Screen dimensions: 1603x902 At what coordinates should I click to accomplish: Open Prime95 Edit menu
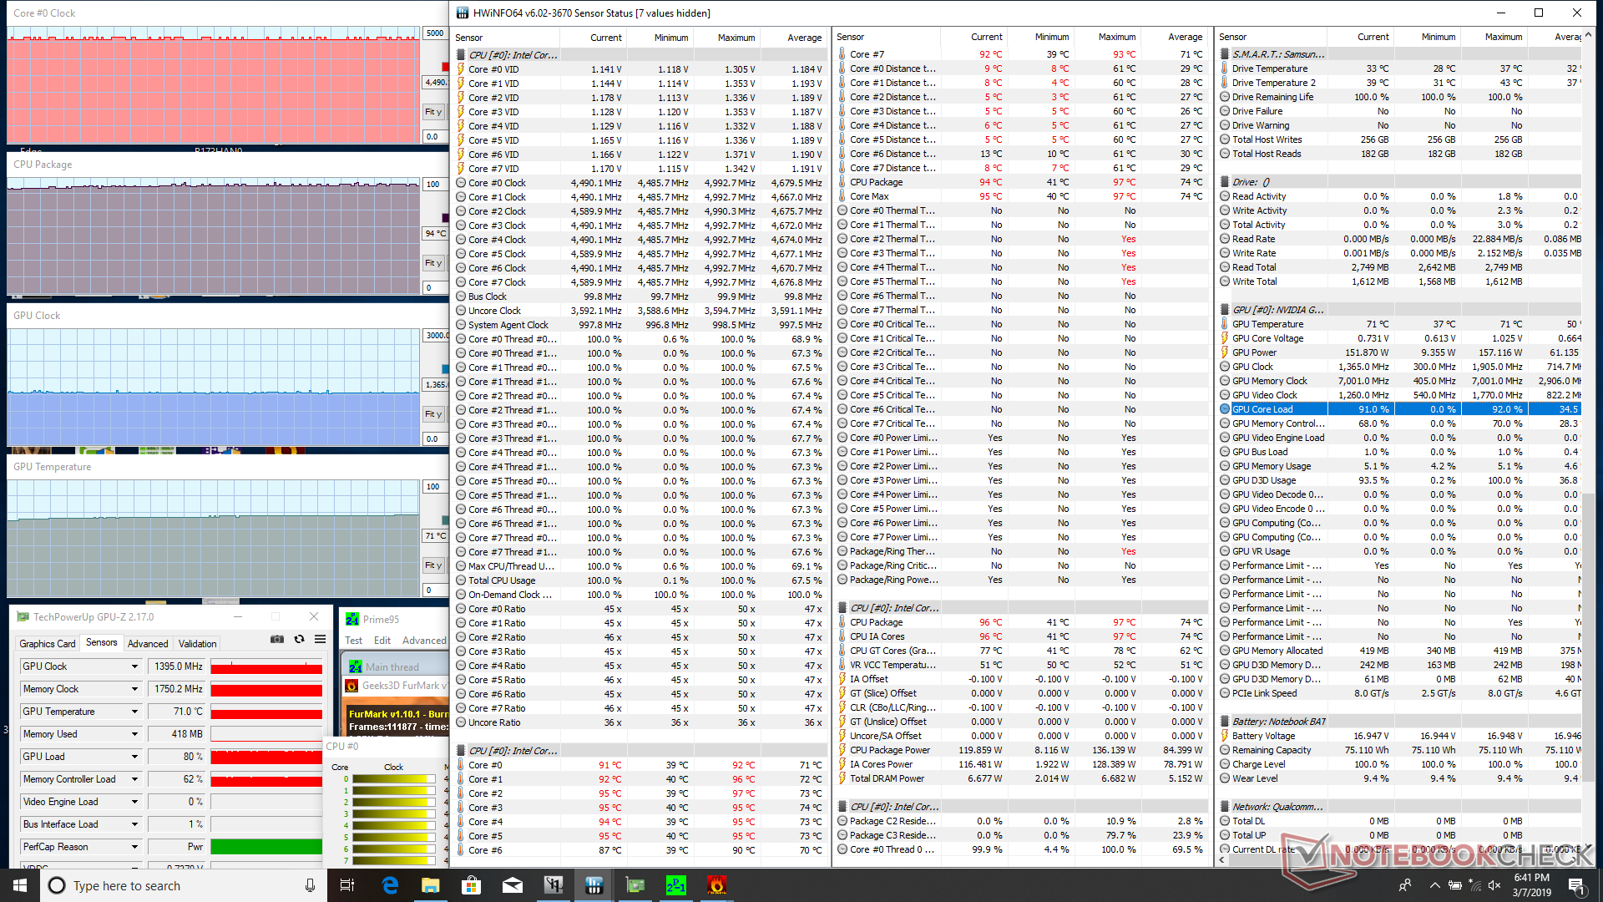tap(382, 641)
